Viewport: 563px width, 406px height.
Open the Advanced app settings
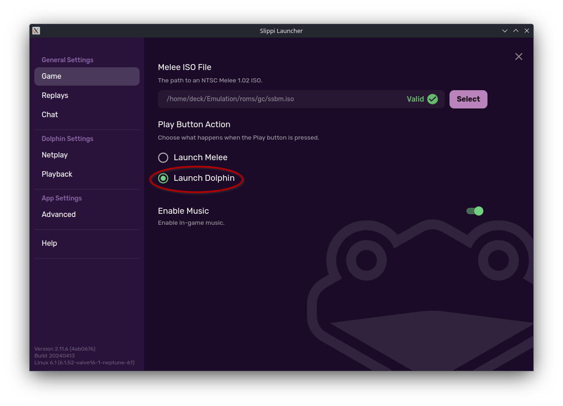[87, 215]
